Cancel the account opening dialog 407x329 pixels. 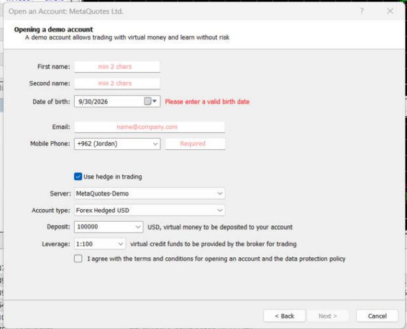coord(377,316)
